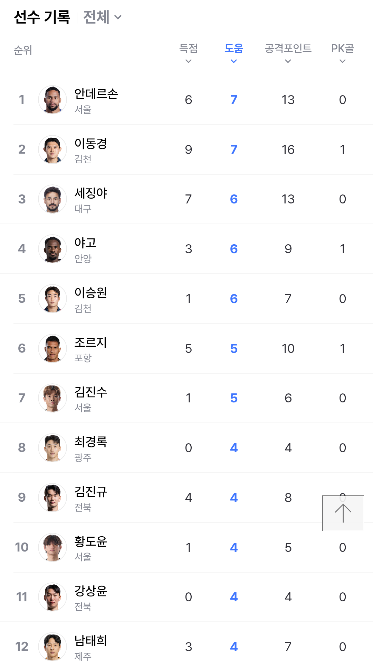Open the 전체 filter dropdown
373x665 pixels.
(x=102, y=17)
